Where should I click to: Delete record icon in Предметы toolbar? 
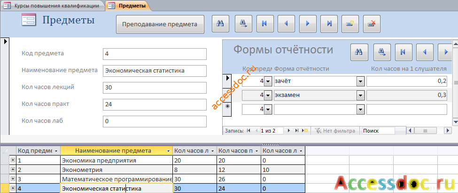372,23
